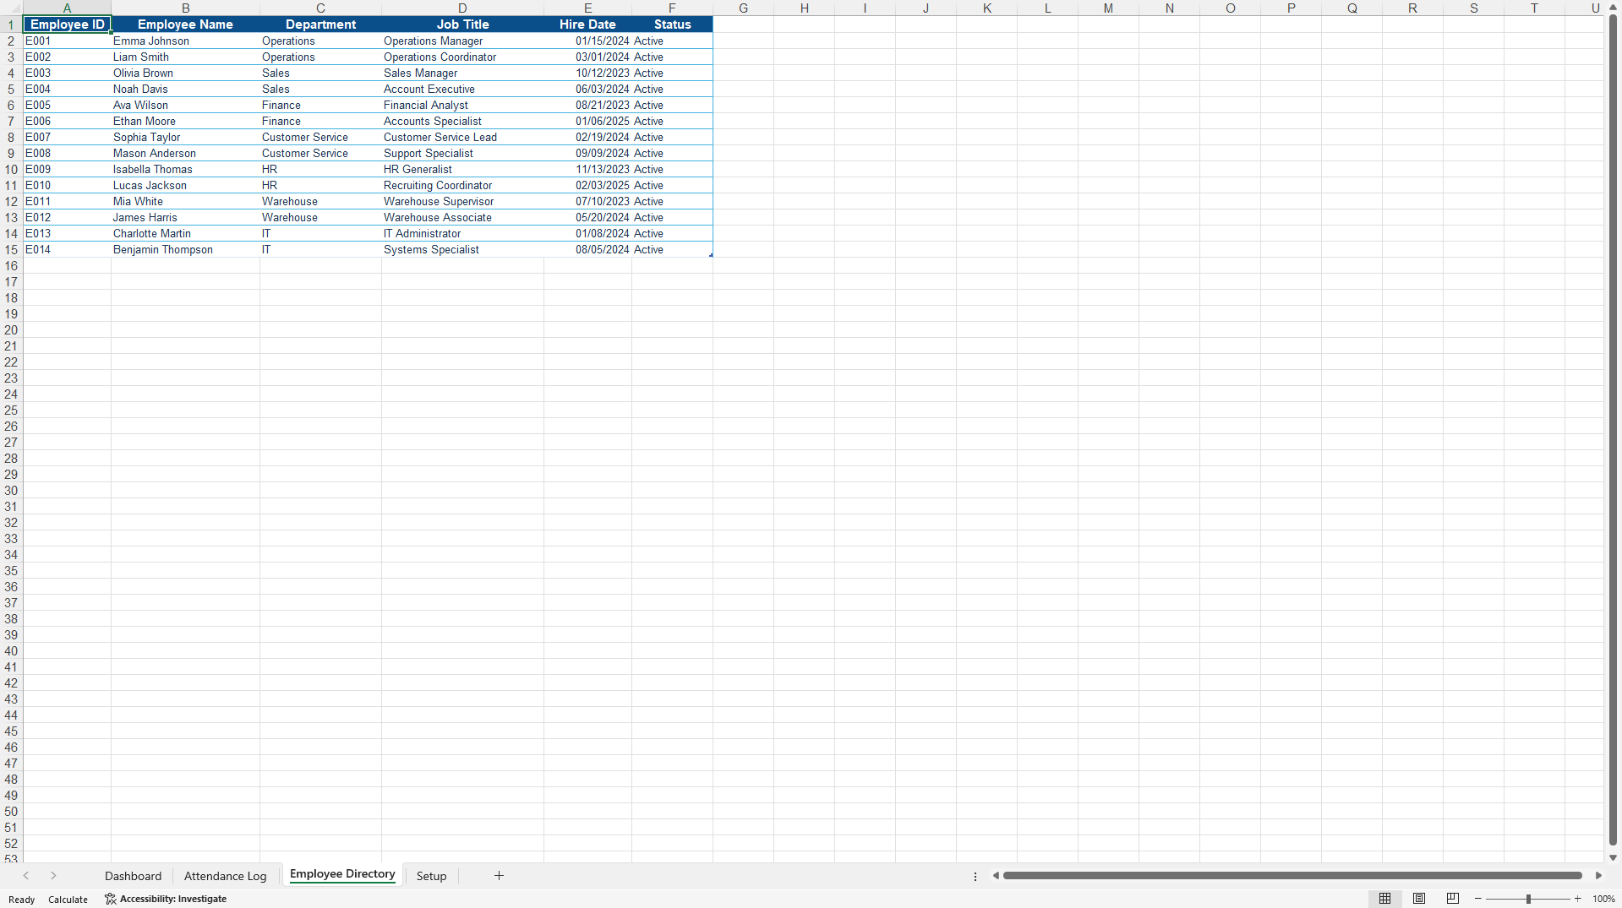Select cell with ID E007
The height and width of the screenshot is (908, 1622).
pyautogui.click(x=67, y=137)
